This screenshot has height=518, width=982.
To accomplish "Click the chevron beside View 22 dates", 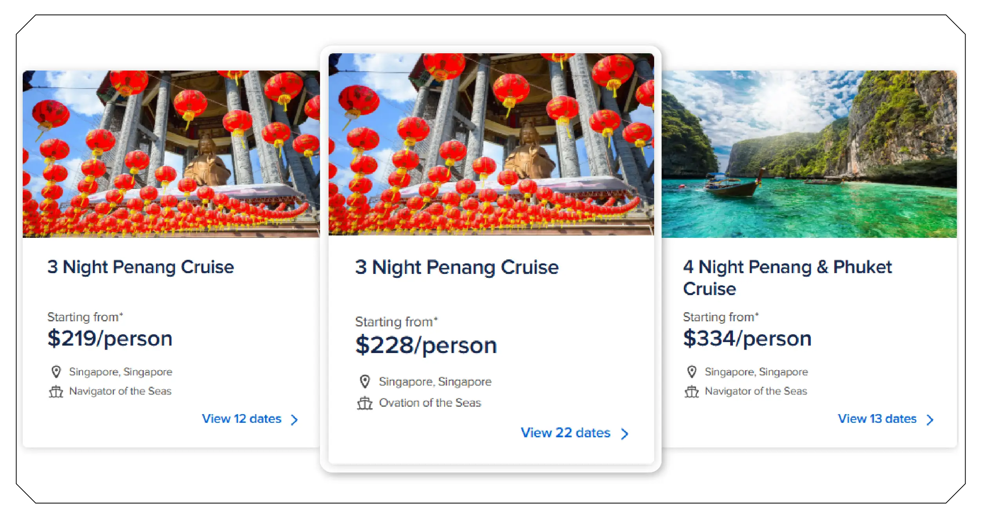I will [625, 434].
